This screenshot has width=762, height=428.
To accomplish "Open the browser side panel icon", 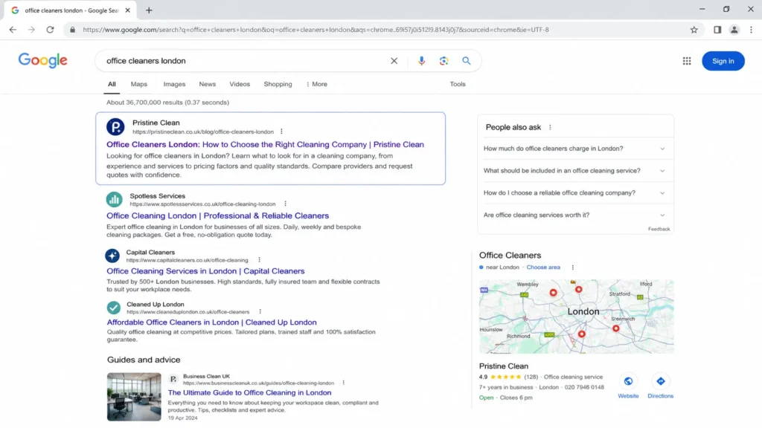I will click(x=717, y=30).
